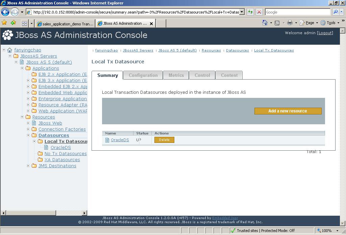Click the folder icon beside XA Datasources
The image size is (346, 235).
(40, 159)
